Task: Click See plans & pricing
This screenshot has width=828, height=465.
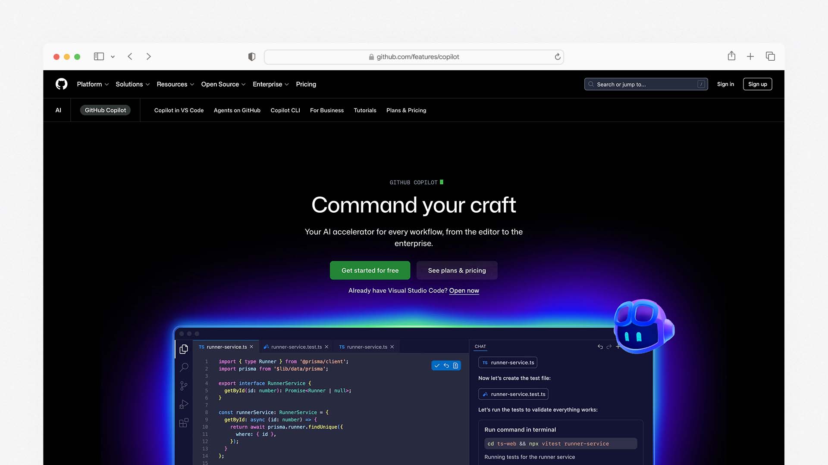Action: click(x=457, y=270)
